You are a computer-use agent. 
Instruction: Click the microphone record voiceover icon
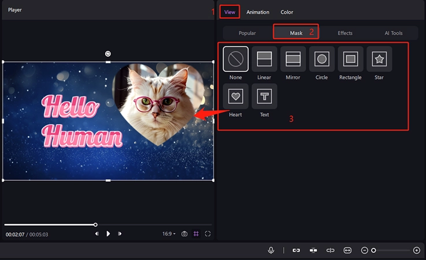coord(271,250)
